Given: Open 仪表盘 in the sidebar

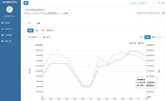Looking at the screenshot, I should pos(7,23).
